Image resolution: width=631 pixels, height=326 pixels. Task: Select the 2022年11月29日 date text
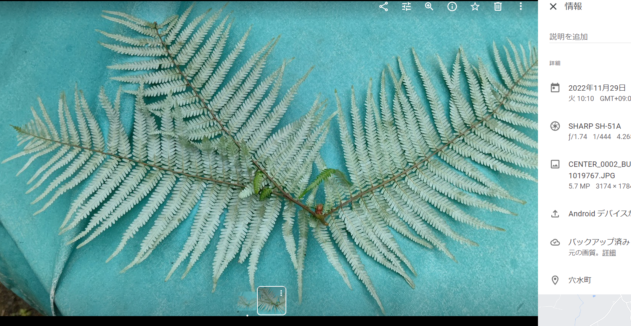597,88
